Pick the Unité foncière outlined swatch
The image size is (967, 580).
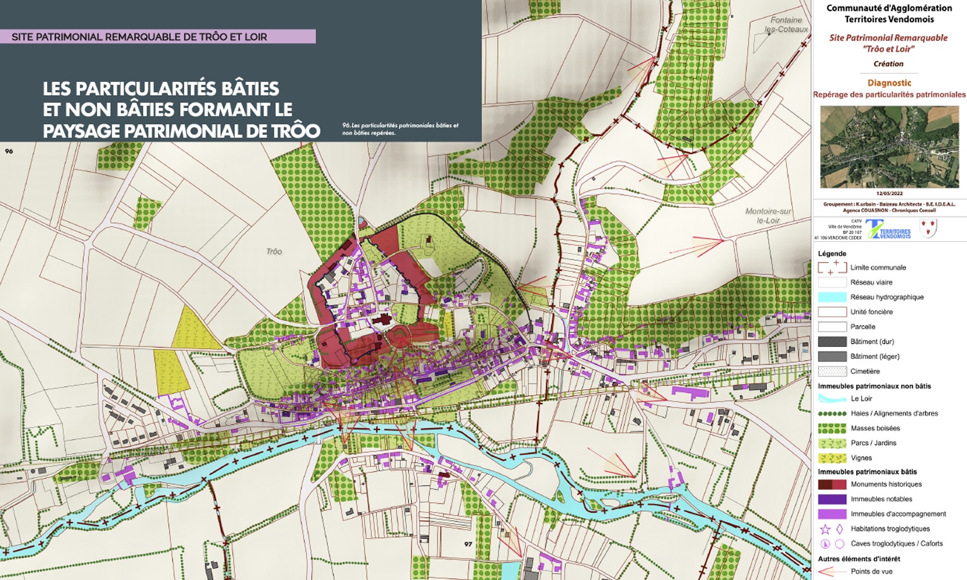click(x=832, y=312)
